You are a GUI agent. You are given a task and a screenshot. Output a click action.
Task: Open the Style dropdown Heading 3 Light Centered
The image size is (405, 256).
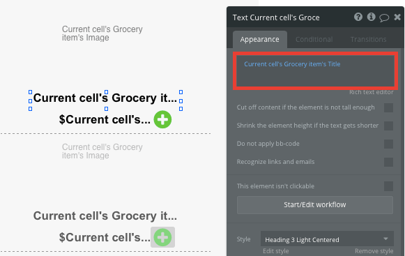327,239
